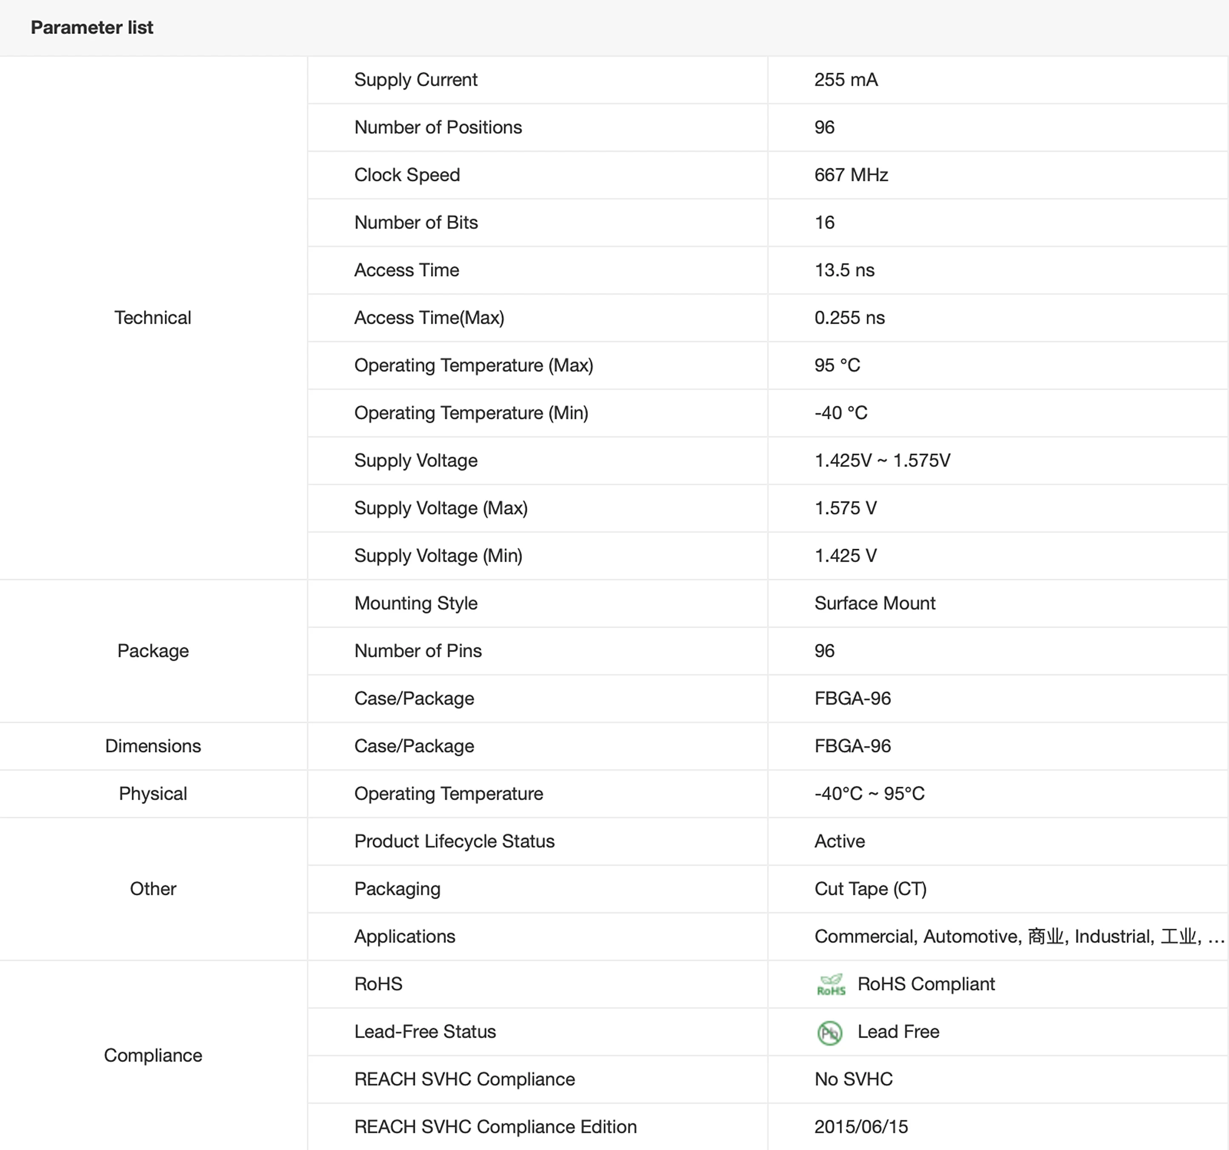
Task: Click the Parameter list heading
Action: 91,28
